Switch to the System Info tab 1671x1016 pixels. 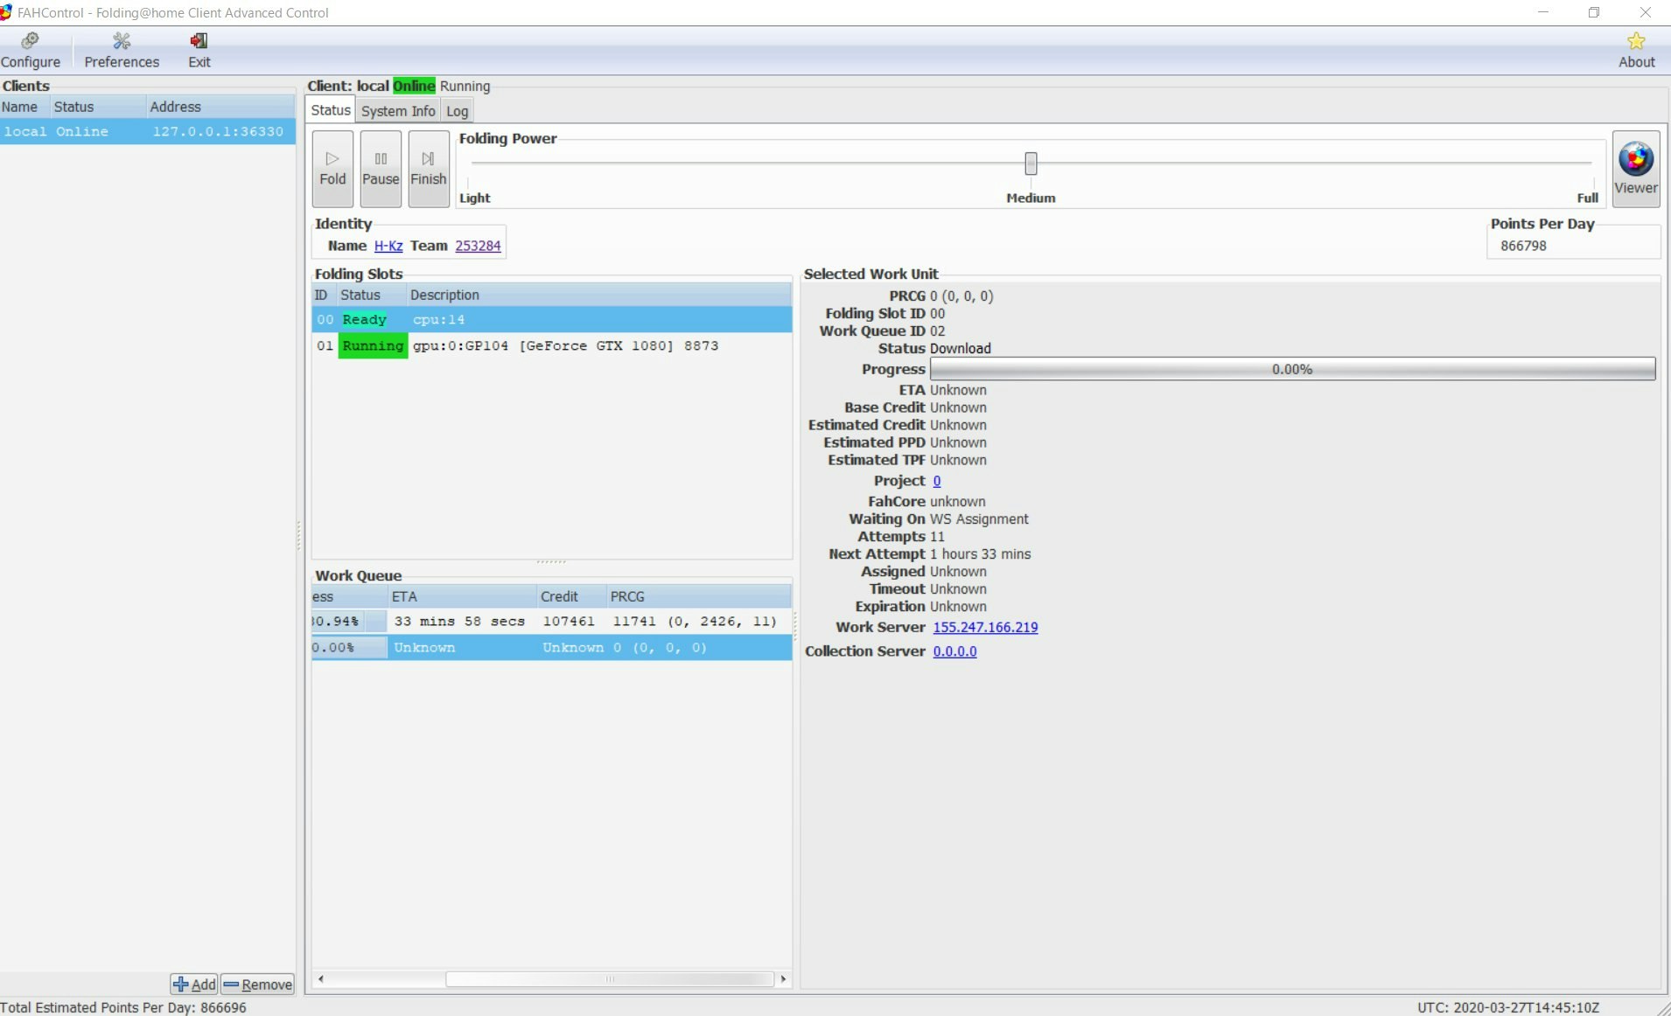(398, 111)
